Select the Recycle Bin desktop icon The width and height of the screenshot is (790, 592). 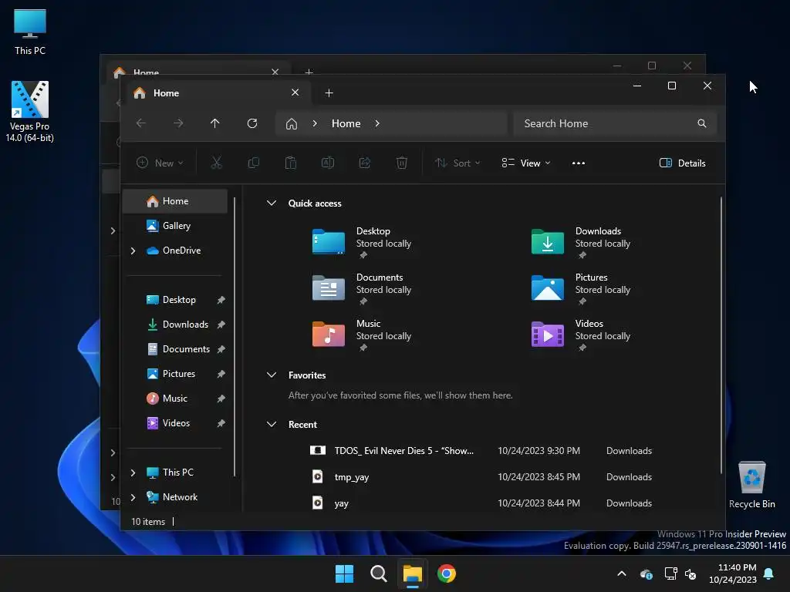751,485
